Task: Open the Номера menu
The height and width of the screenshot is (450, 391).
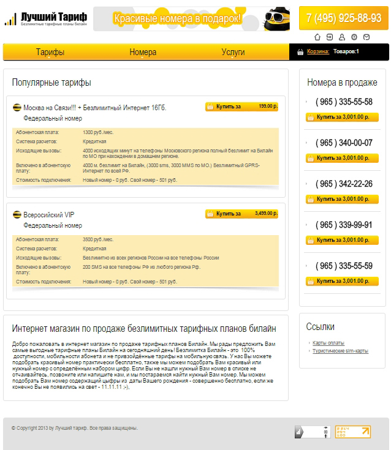Action: 143,52
